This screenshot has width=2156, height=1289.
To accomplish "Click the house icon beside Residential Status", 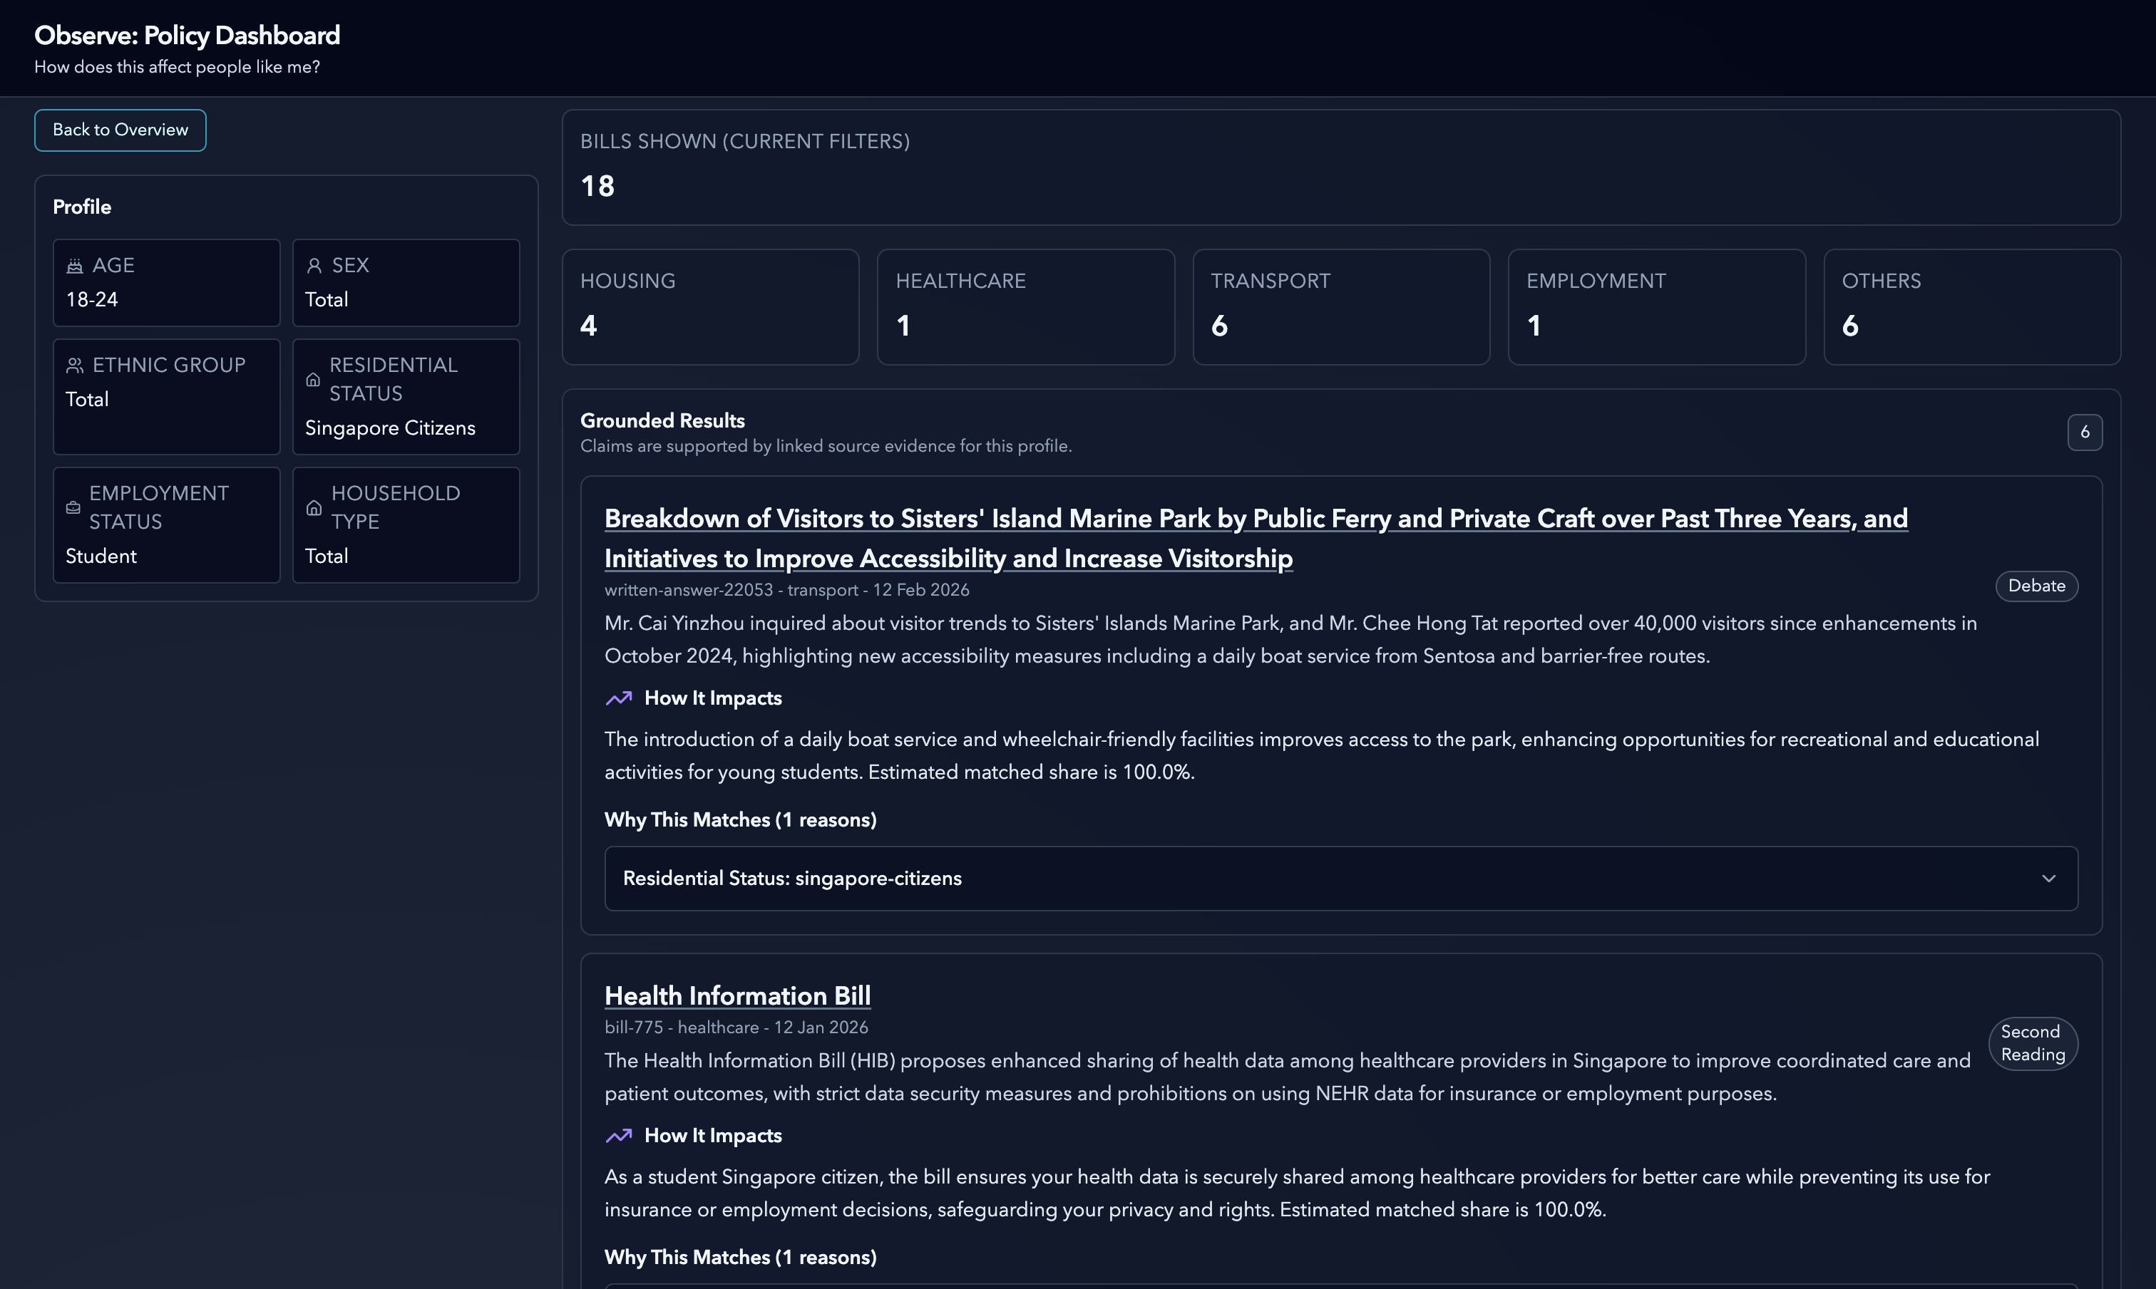I will [313, 380].
